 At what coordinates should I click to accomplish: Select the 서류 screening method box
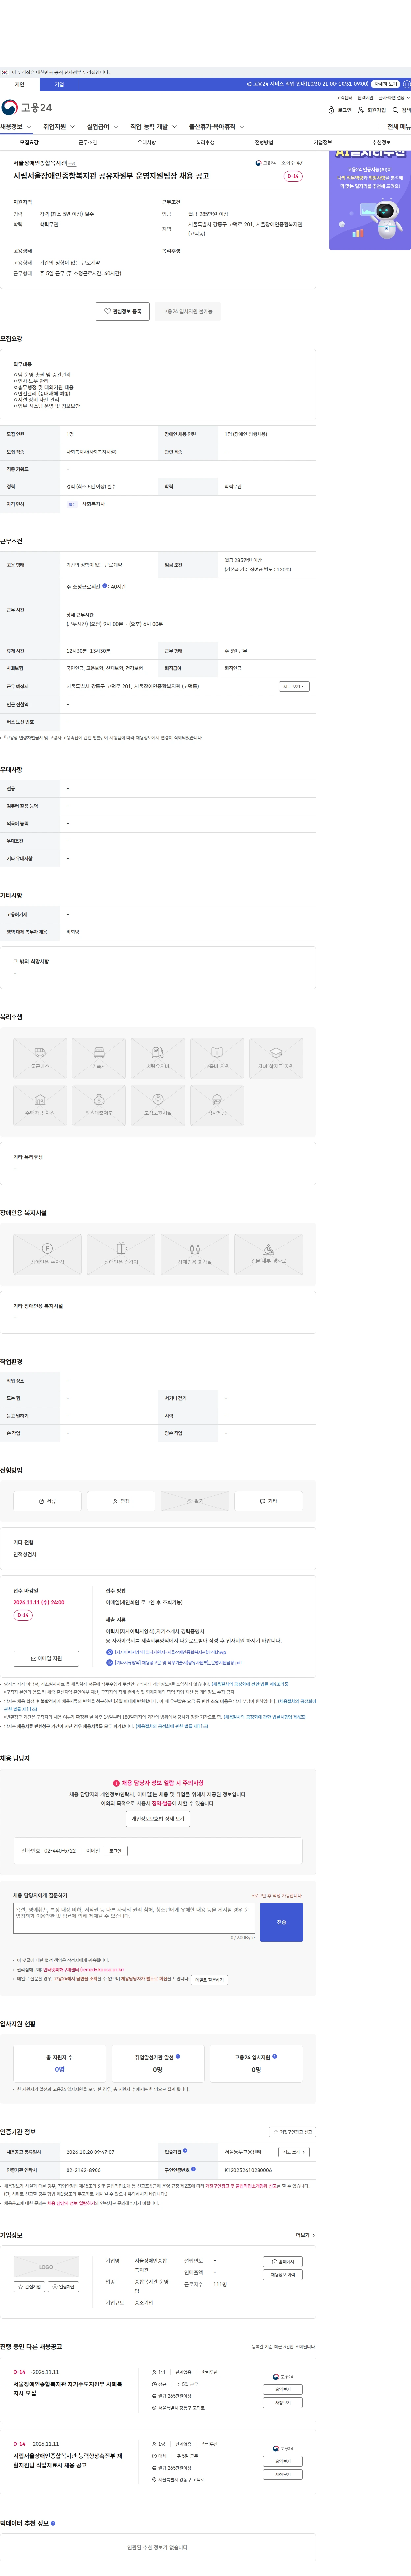click(x=47, y=1500)
